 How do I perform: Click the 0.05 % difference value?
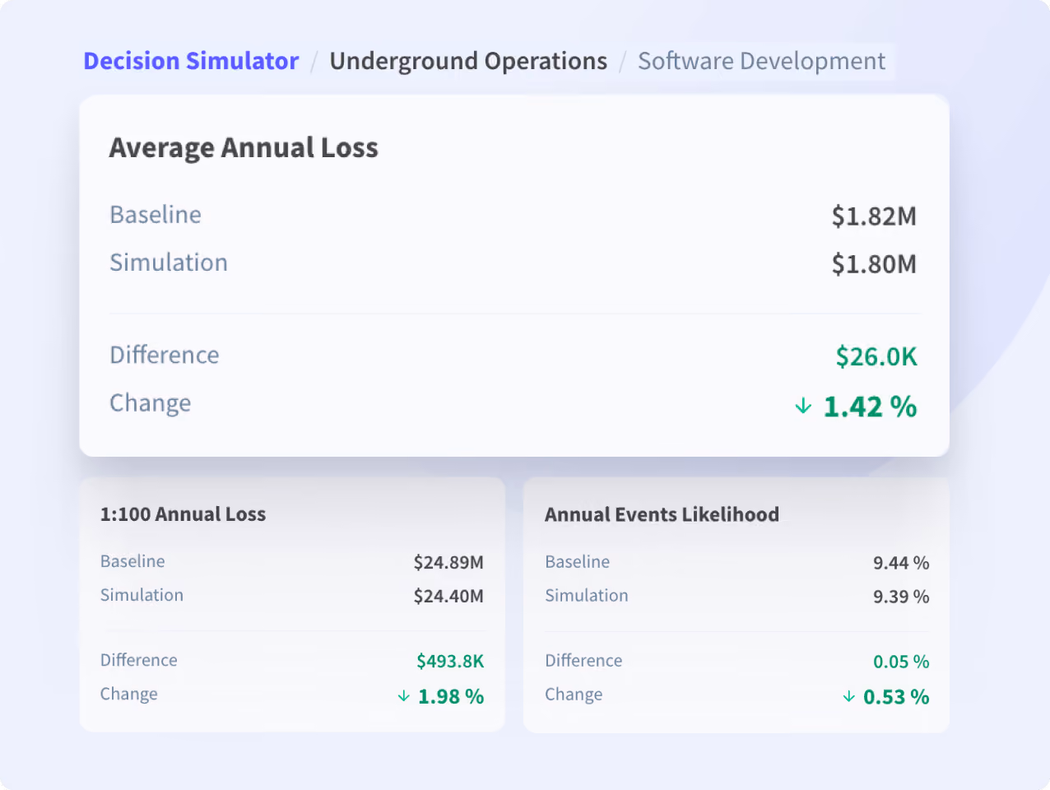click(x=901, y=662)
